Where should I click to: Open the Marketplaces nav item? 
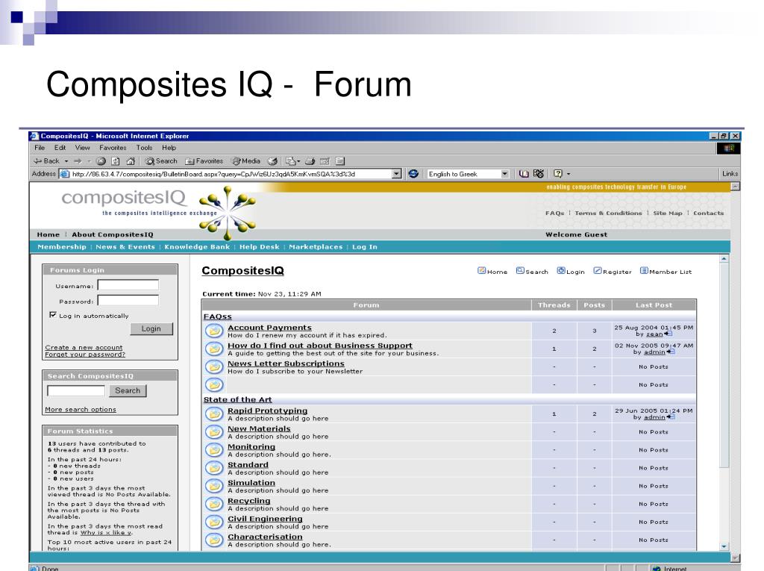[316, 247]
